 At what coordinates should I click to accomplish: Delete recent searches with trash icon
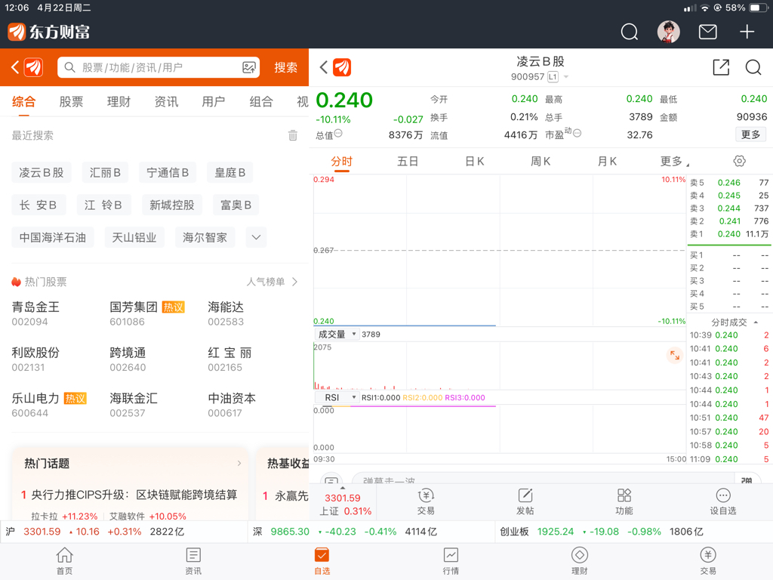(293, 135)
